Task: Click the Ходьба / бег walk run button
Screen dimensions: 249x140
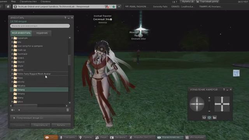Action: [x=142, y=137]
